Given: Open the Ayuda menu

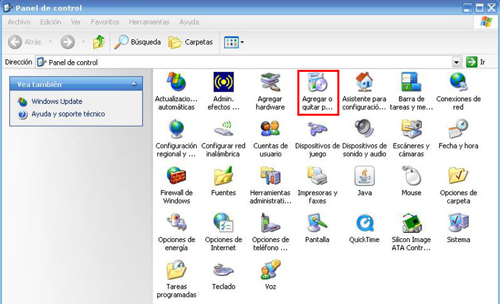Looking at the screenshot, I should [x=189, y=22].
